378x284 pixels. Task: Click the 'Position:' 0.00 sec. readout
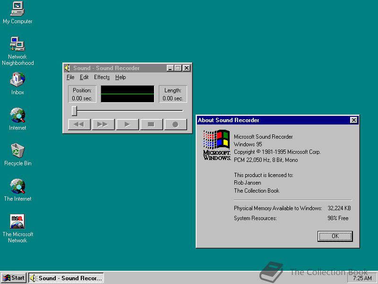click(x=82, y=94)
